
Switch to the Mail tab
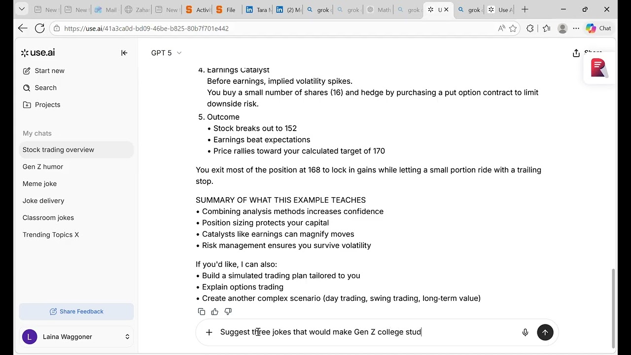pyautogui.click(x=105, y=10)
